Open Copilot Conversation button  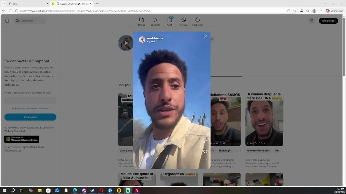pyautogui.click(x=334, y=11)
